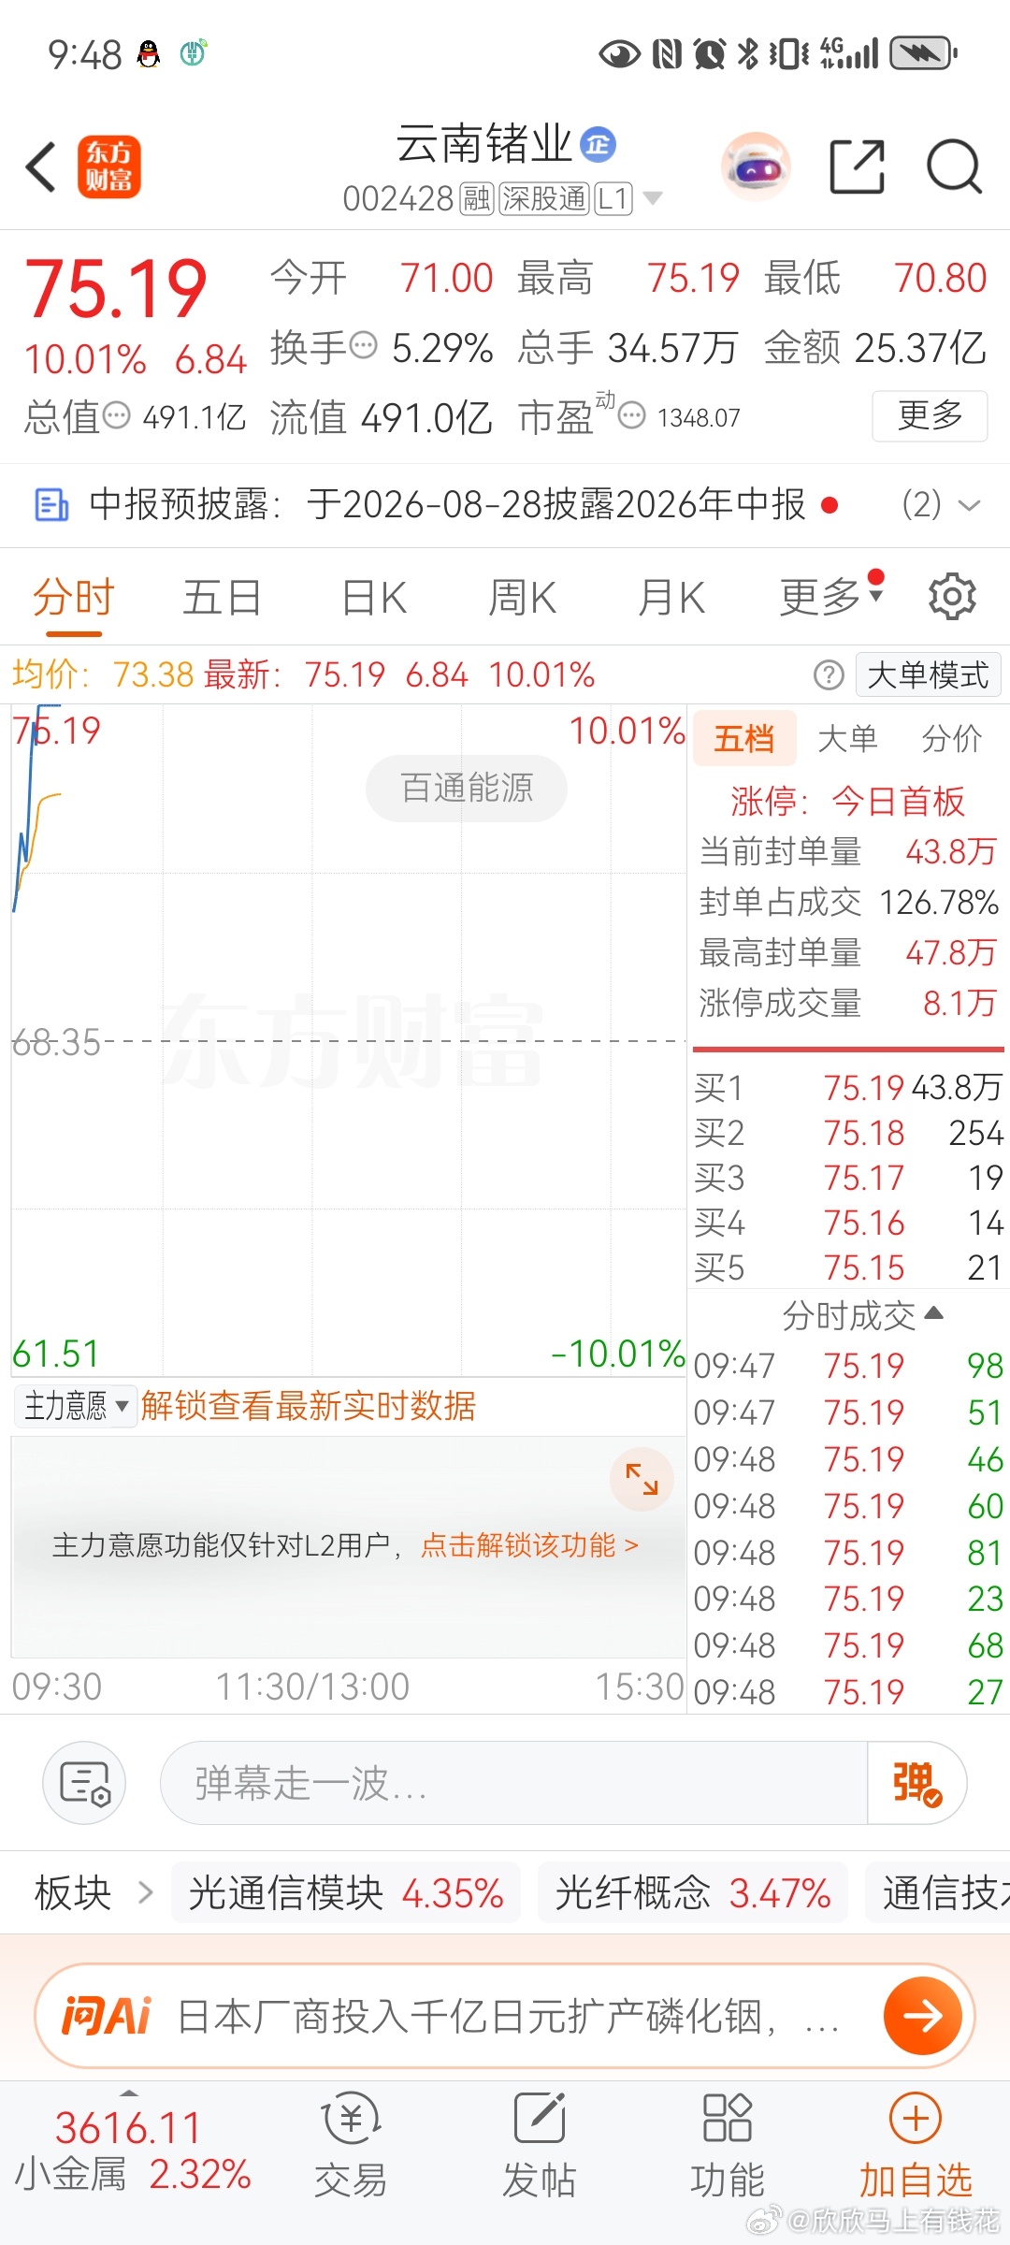Expand the index bar above 3616.11
This screenshot has width=1010, height=2245.
click(x=129, y=2092)
